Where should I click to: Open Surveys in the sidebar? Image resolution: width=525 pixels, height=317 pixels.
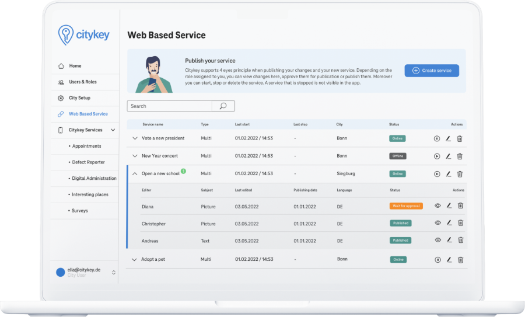coord(79,210)
